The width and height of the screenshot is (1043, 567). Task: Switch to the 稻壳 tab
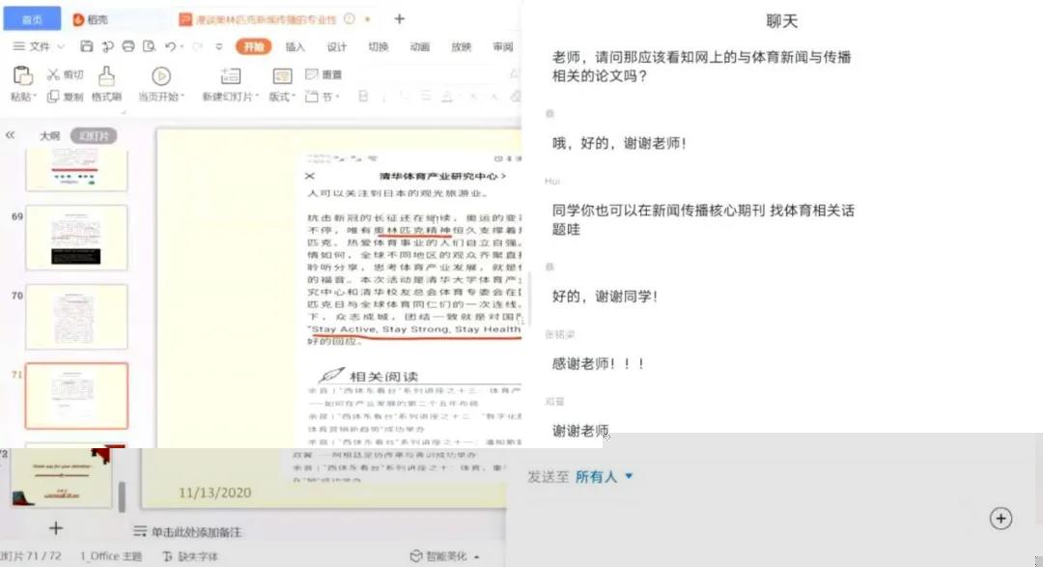click(x=91, y=20)
